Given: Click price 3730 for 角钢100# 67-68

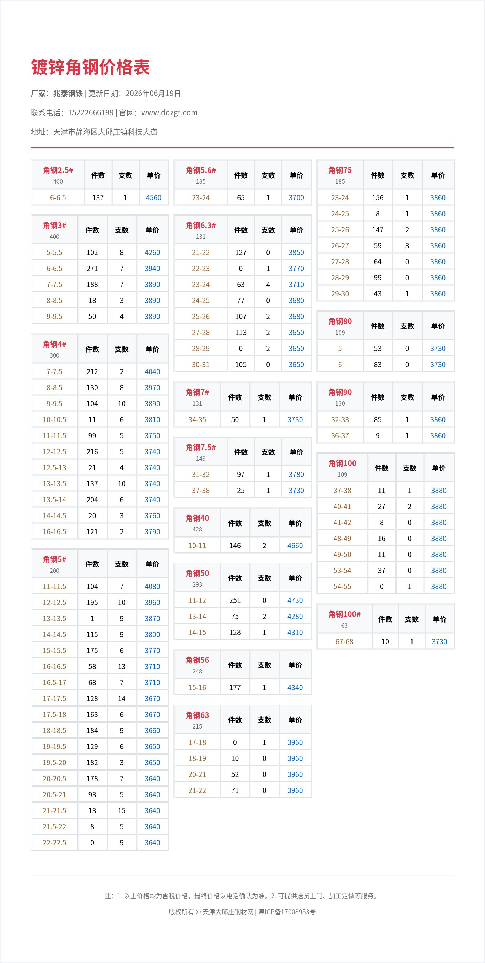Looking at the screenshot, I should pyautogui.click(x=440, y=642).
